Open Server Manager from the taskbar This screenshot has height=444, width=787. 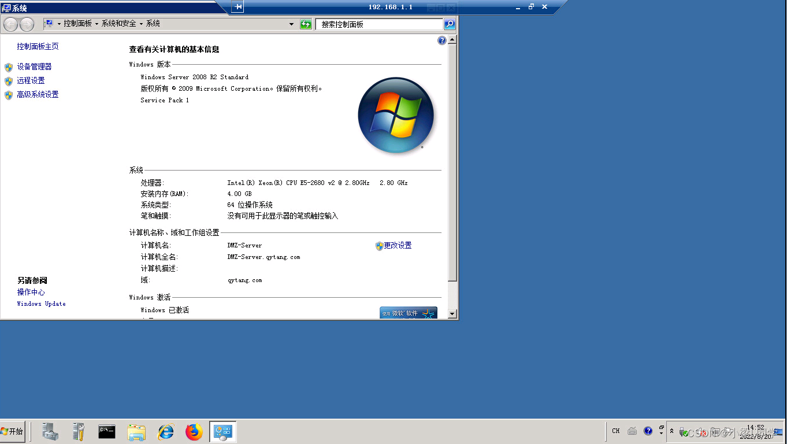pos(50,432)
